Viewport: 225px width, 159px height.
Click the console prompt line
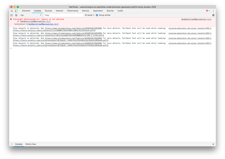coord(112,48)
